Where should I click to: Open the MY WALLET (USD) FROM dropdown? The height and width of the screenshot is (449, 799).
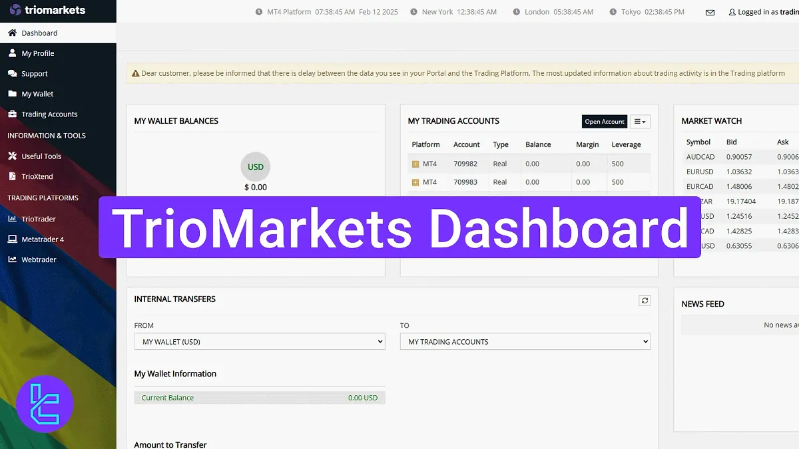coord(259,341)
